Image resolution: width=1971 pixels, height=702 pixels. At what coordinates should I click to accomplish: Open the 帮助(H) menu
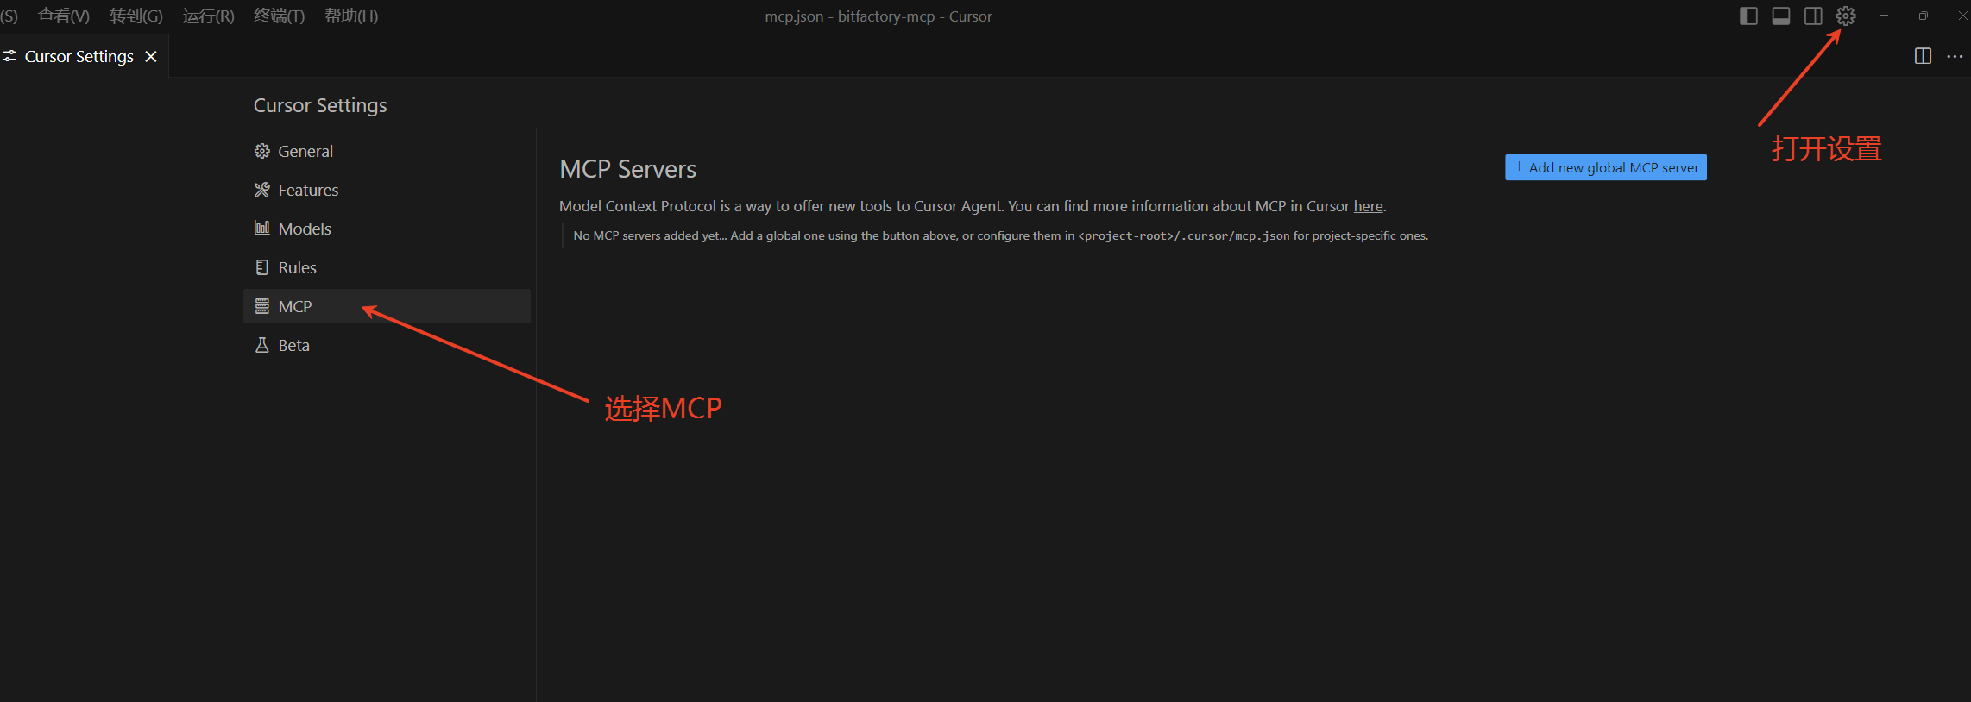click(x=351, y=16)
